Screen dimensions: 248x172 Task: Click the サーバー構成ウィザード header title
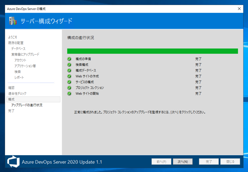coord(46,21)
